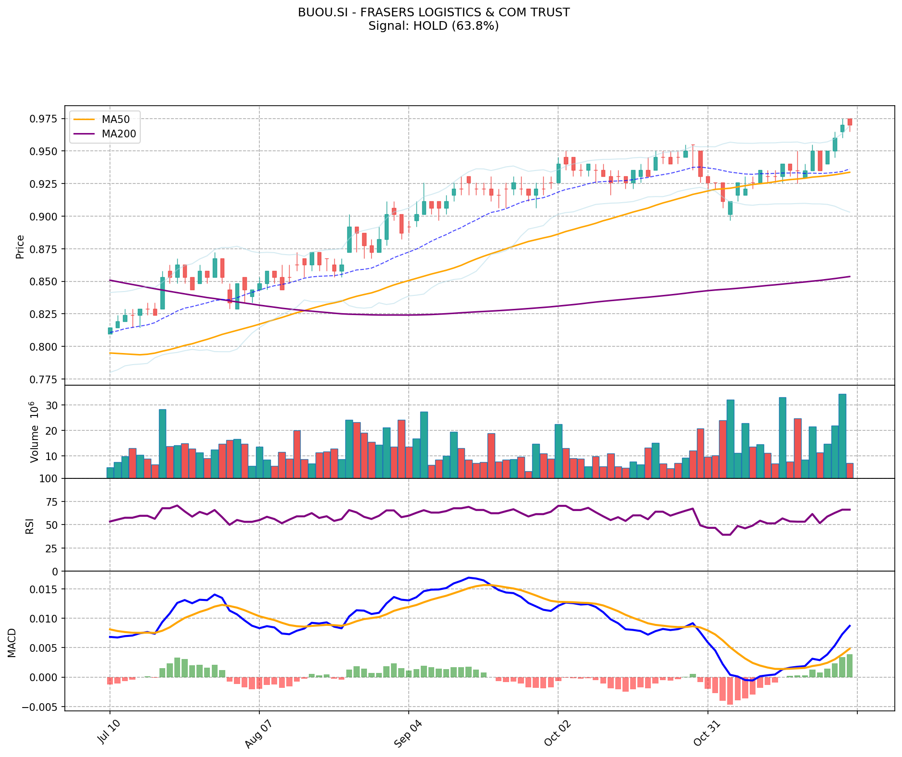This screenshot has height=757, width=902.
Task: Select the MA200 legend label
Action: coord(119,134)
